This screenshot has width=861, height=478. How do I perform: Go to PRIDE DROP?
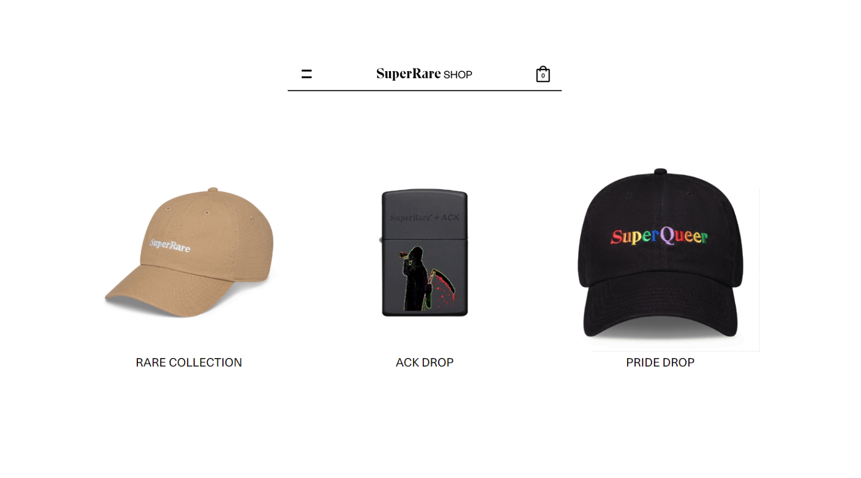661,362
